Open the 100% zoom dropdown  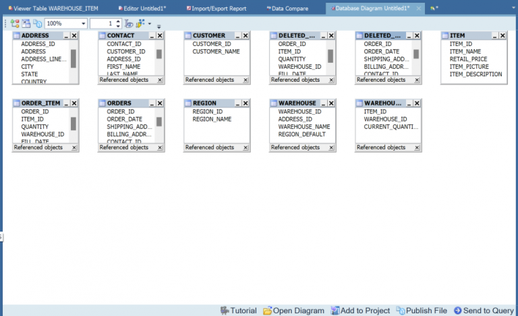click(x=83, y=23)
